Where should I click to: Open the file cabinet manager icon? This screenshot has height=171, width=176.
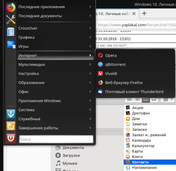[11, 32]
